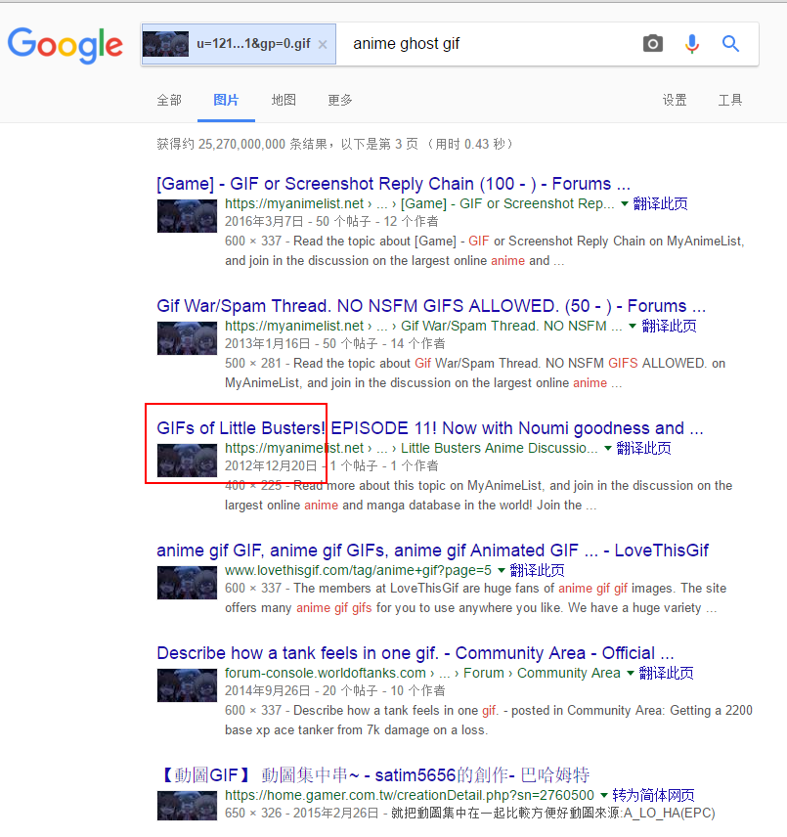The height and width of the screenshot is (837, 787).
Task: Open Gif War/Spam Thread result title
Action: [431, 306]
